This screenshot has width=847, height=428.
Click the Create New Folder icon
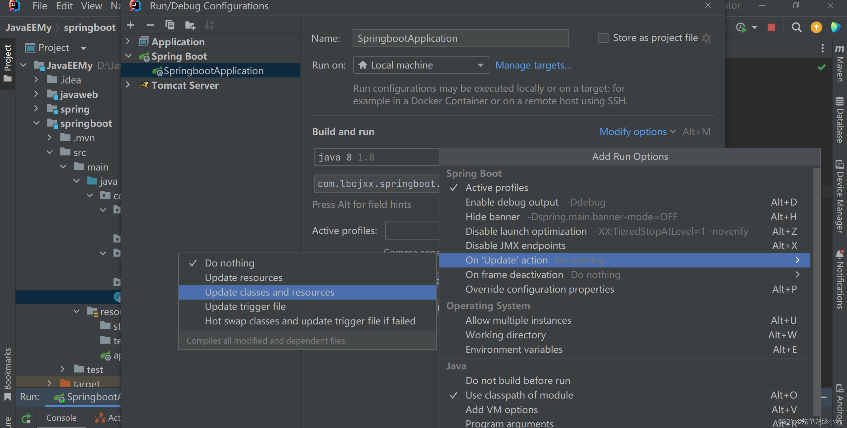(x=190, y=25)
